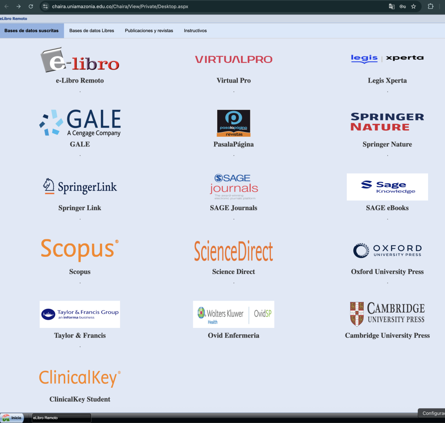
Task: Open Publicaciones y revistas tab
Action: 149,31
